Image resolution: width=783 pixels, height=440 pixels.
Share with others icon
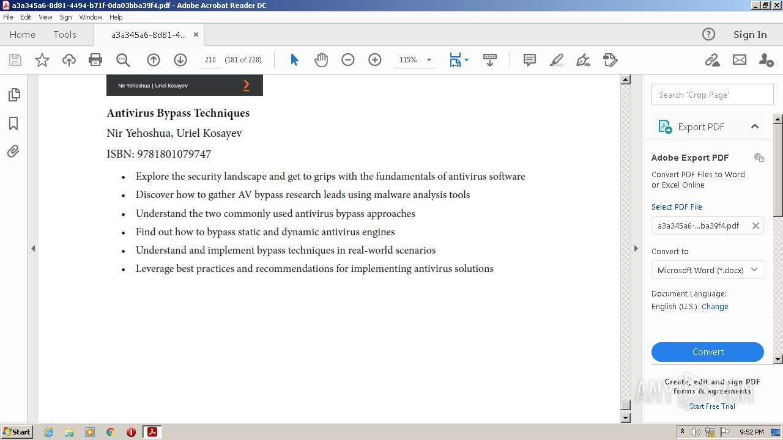(766, 60)
